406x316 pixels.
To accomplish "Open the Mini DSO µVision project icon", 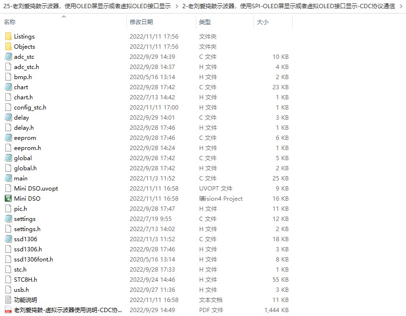I will (x=8, y=198).
